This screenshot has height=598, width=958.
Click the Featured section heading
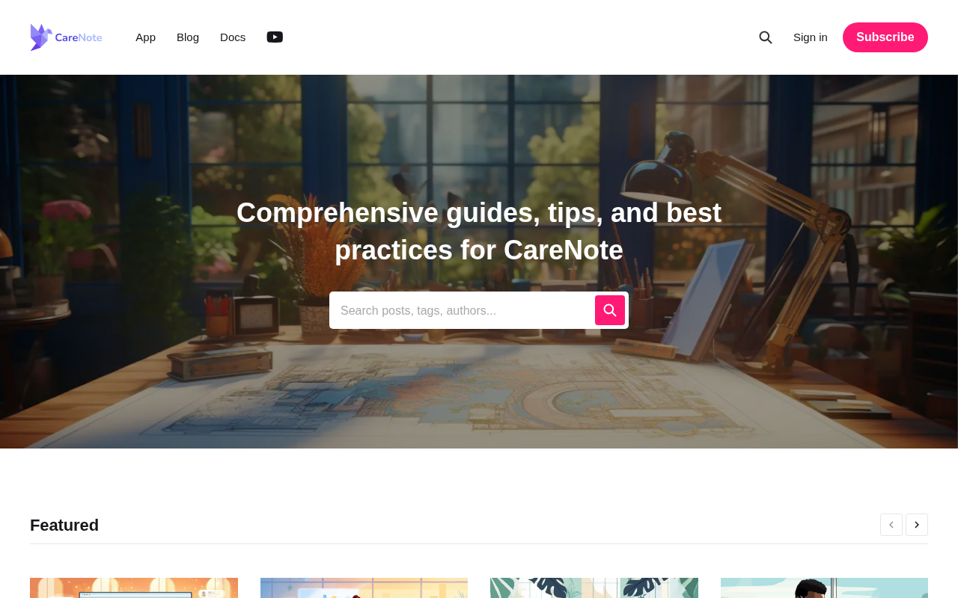coord(64,525)
